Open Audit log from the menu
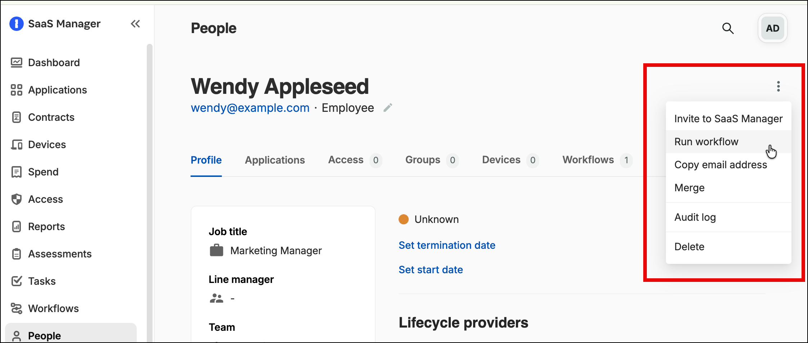The height and width of the screenshot is (343, 808). click(728, 217)
